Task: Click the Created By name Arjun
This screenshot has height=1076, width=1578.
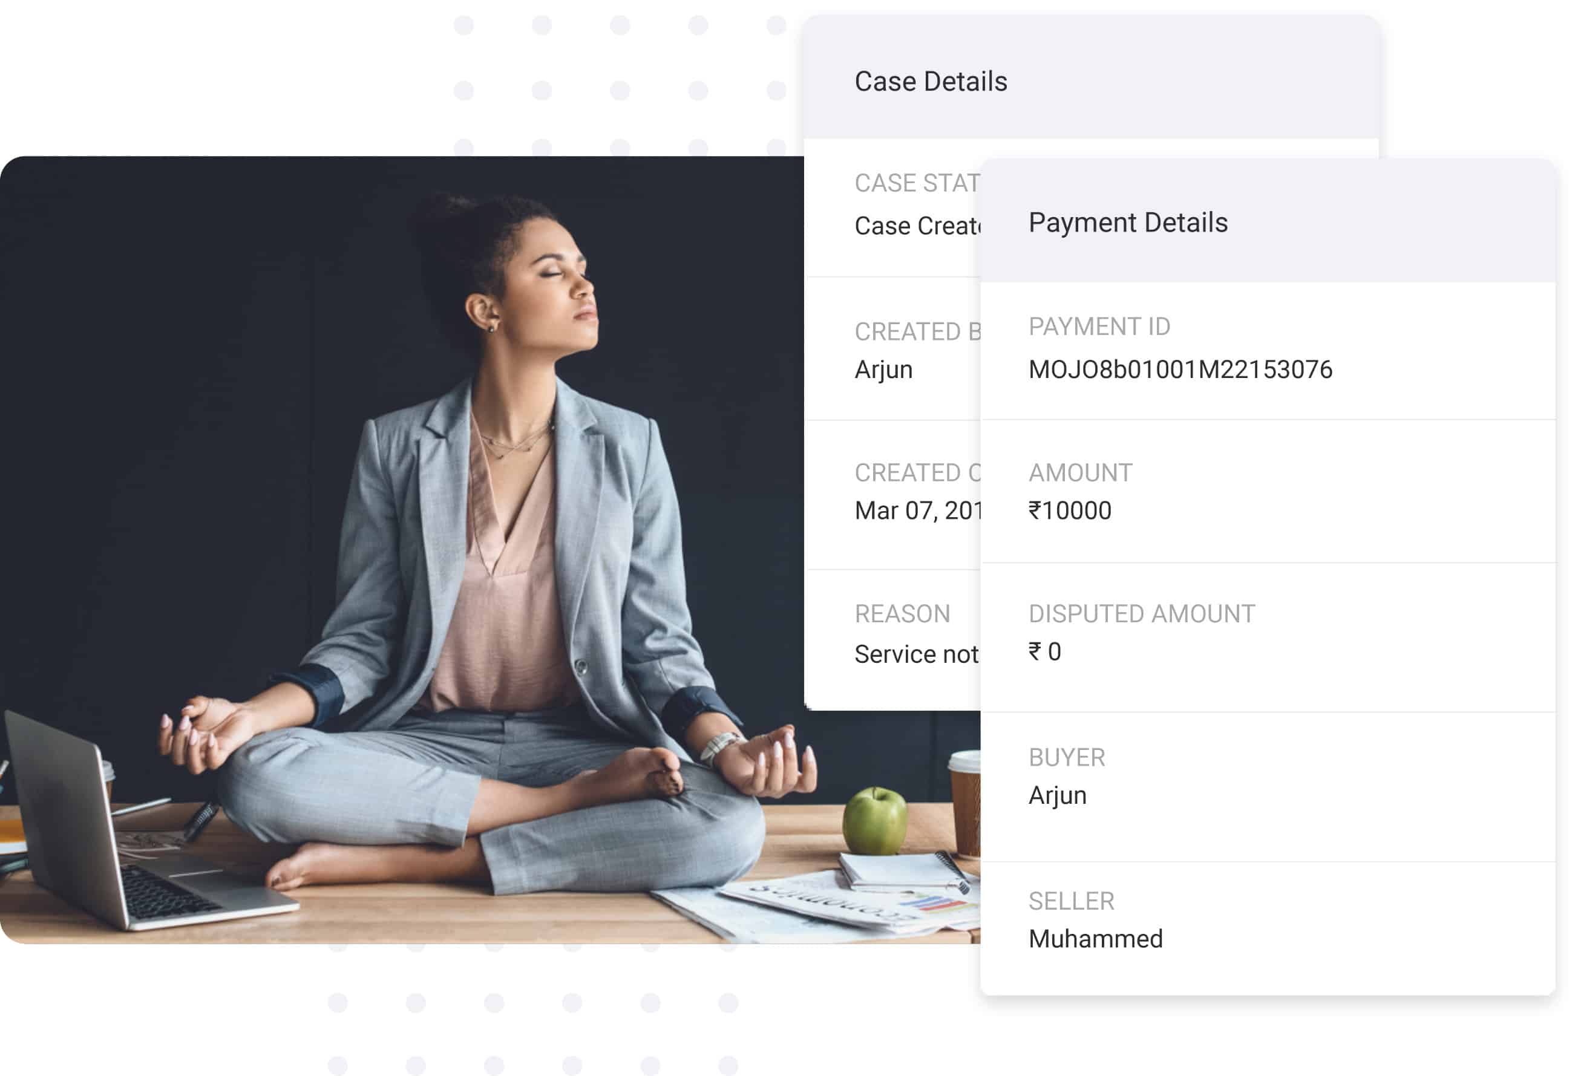Action: click(883, 370)
